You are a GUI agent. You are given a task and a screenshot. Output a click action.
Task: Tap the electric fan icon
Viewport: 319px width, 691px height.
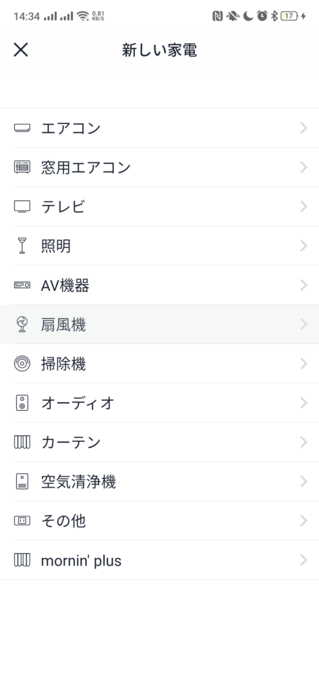click(x=22, y=325)
